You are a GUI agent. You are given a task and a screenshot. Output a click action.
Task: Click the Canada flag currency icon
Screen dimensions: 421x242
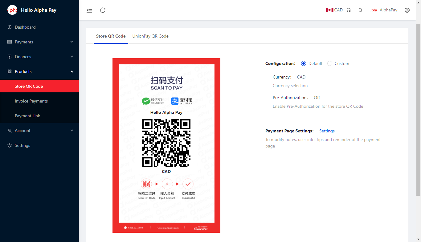329,10
